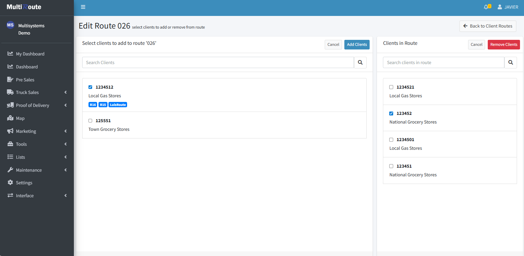Click the Settings gear icon in sidebar
This screenshot has width=524, height=256.
point(10,183)
